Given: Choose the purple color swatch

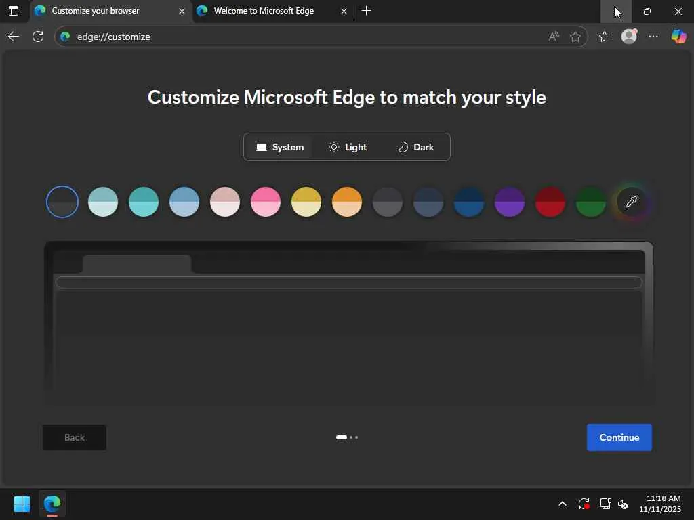Looking at the screenshot, I should 510,202.
